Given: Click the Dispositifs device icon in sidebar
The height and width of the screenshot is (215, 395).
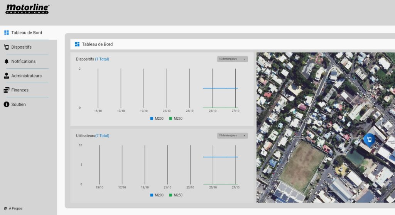Looking at the screenshot, I should point(6,47).
